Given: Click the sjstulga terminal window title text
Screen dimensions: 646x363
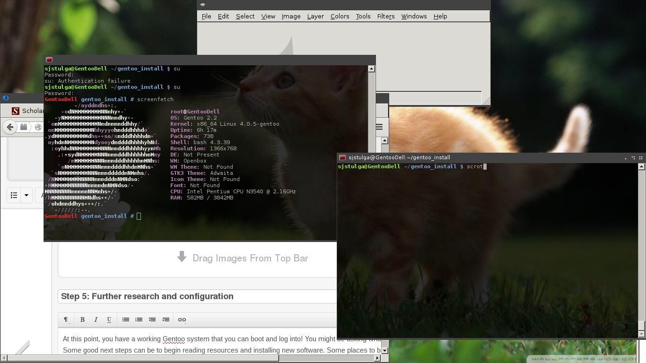Looking at the screenshot, I should coord(400,157).
